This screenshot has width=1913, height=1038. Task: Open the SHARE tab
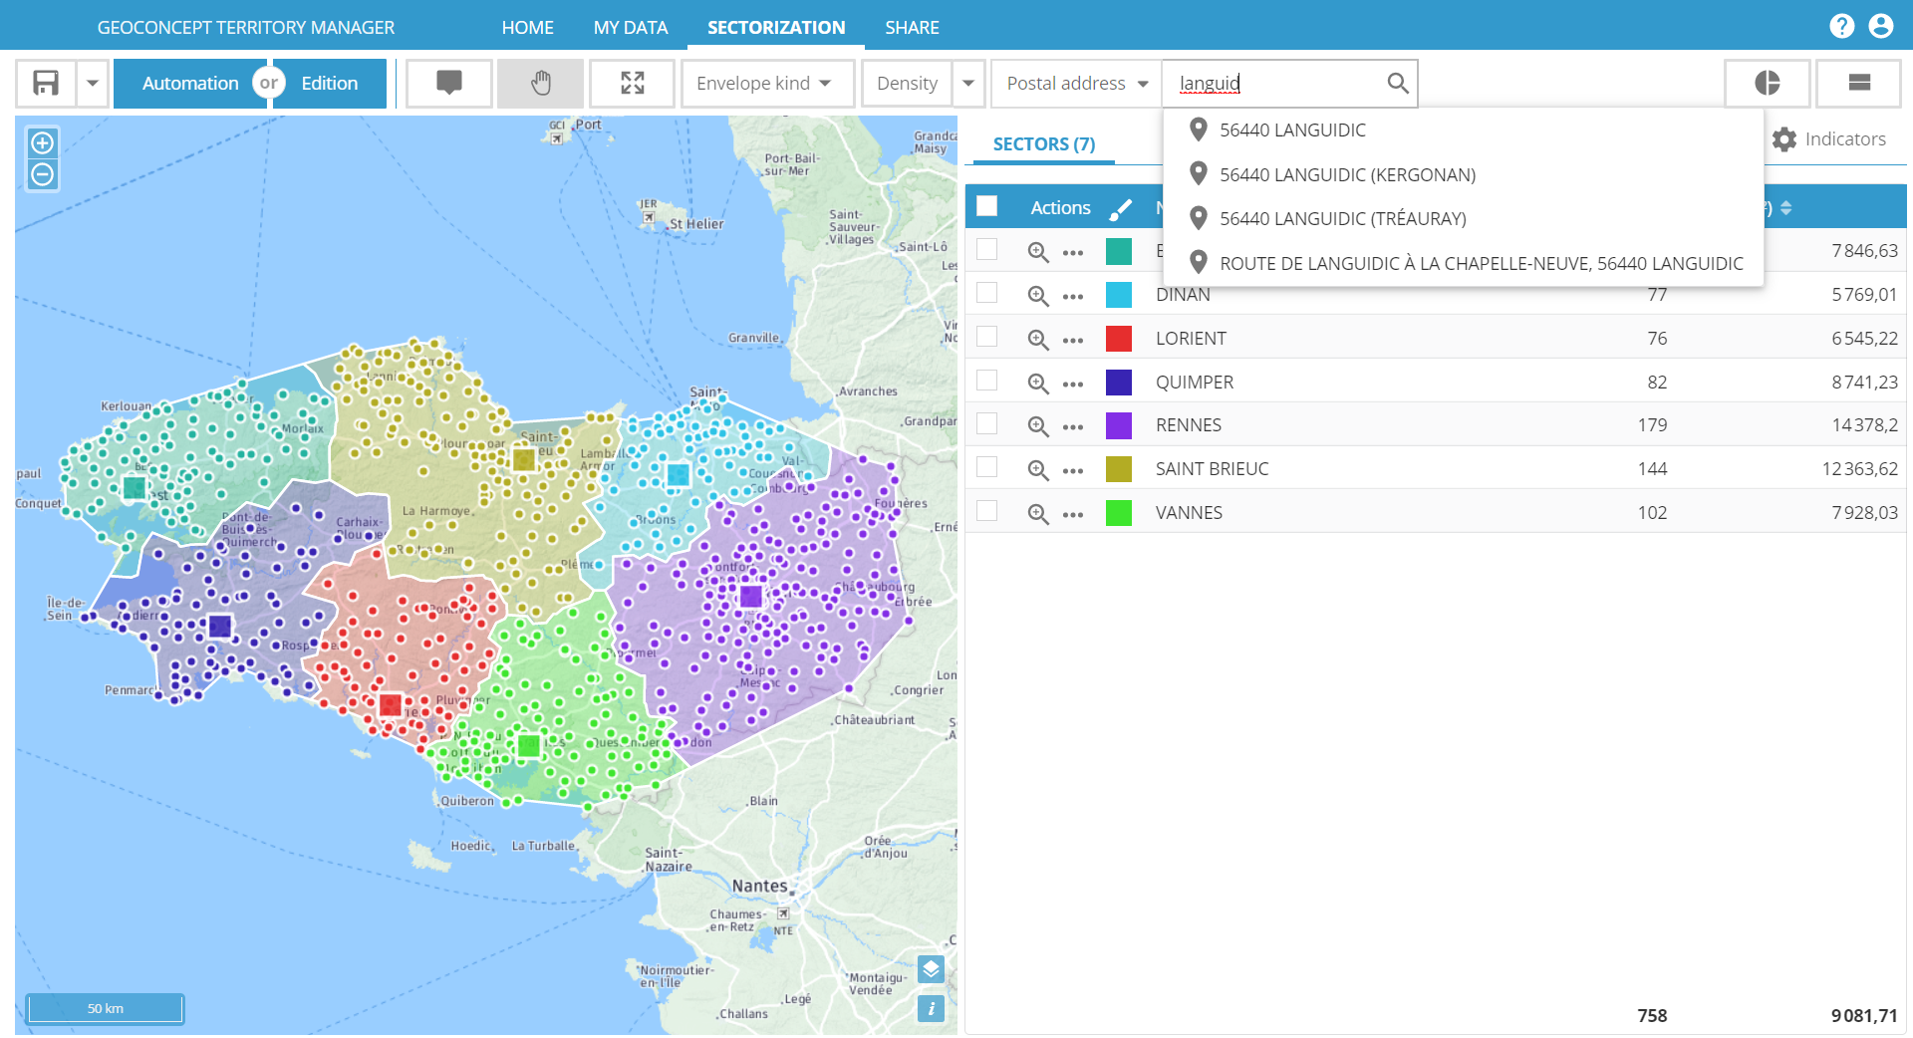tap(912, 27)
